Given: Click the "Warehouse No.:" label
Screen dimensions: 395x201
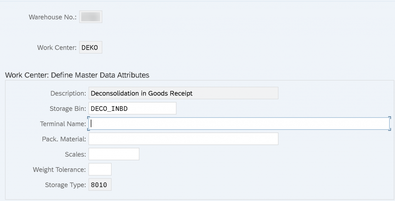Looking at the screenshot, I should [52, 17].
